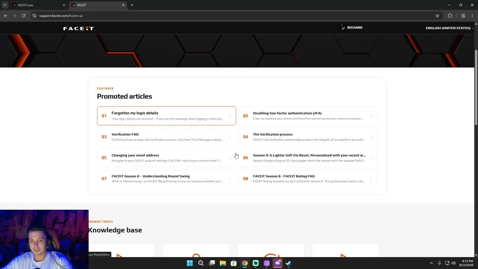Screen dimensions: 478x269
Task: Go back using the browser back arrow
Action: pyautogui.click(x=6, y=16)
